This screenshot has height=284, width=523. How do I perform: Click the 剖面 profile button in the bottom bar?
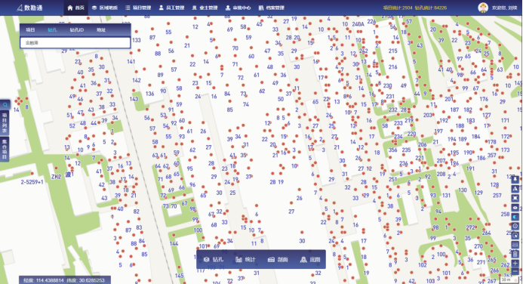pos(278,259)
